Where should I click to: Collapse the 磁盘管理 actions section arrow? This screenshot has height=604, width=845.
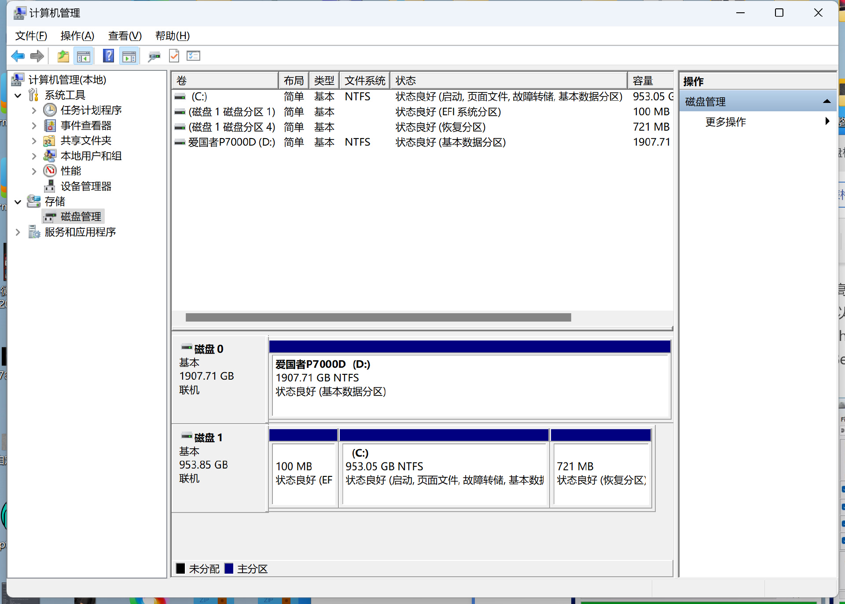tap(827, 102)
